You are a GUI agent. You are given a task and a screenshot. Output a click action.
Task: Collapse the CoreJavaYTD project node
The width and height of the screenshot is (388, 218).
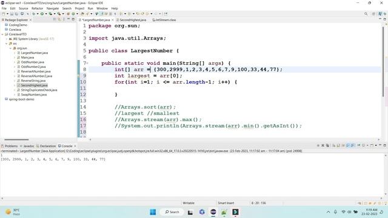tap(2, 35)
